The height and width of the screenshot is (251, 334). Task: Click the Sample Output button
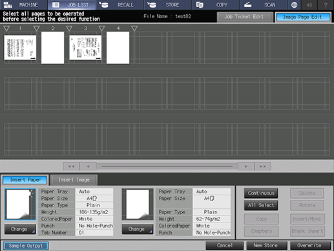[x=26, y=246]
